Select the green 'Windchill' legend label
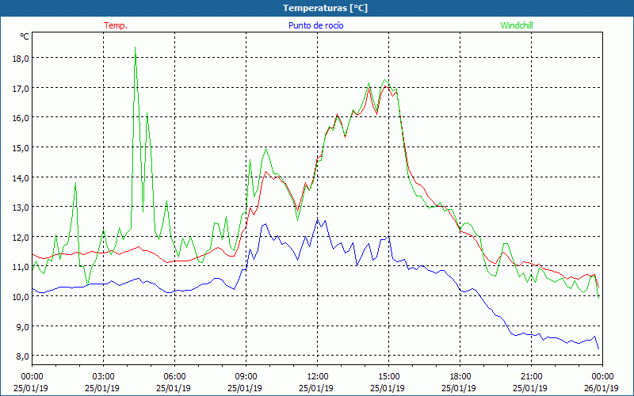The image size is (634, 396). (517, 25)
